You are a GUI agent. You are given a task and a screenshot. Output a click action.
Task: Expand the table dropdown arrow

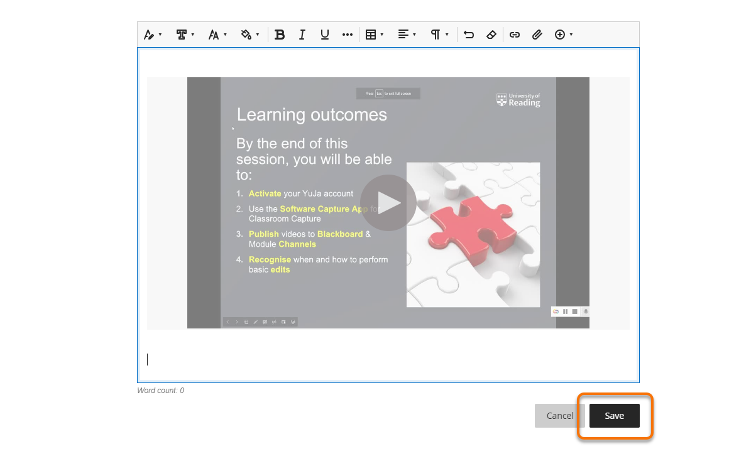(x=382, y=35)
